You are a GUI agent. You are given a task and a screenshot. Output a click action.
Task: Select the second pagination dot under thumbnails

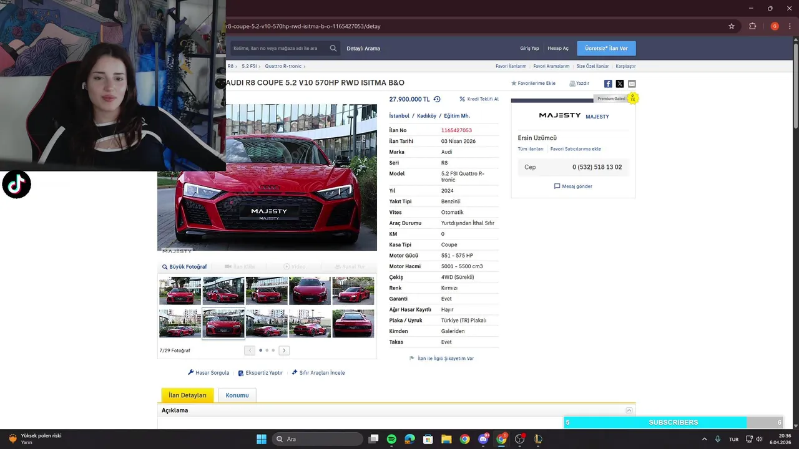click(267, 350)
